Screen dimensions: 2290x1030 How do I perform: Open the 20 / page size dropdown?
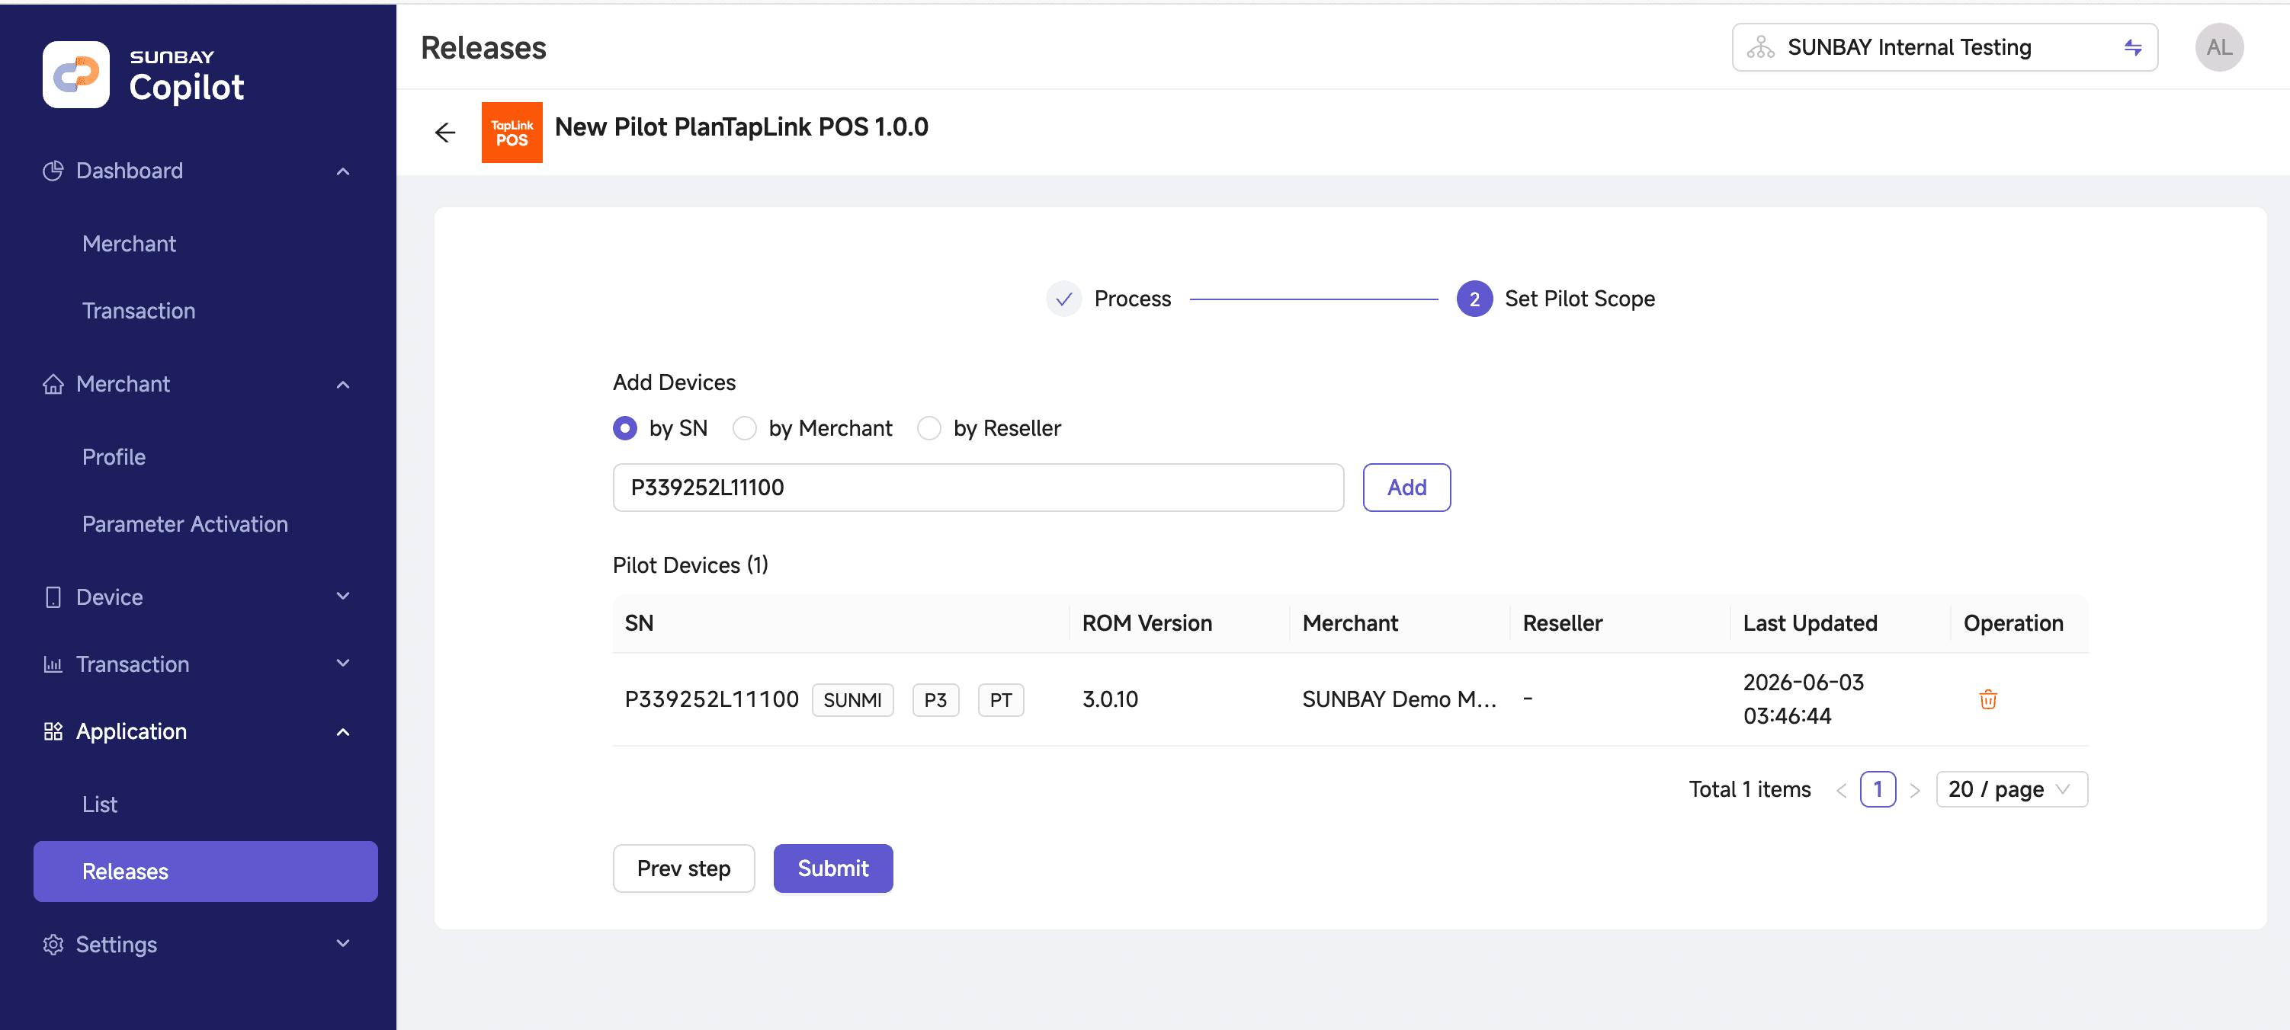[x=2012, y=790]
